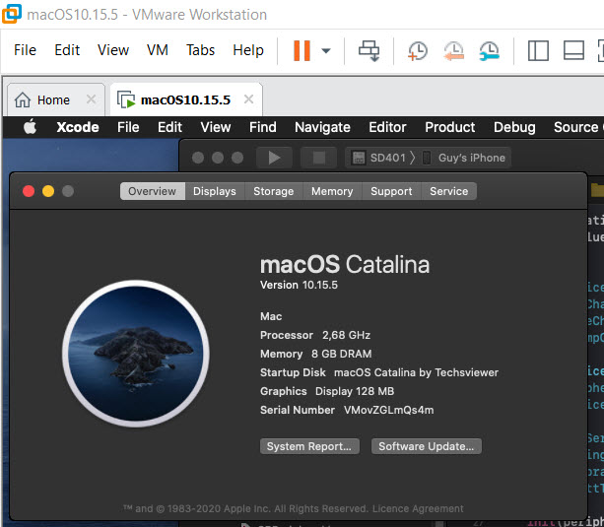
Task: Open Xcode Editor menu
Action: pyautogui.click(x=387, y=127)
